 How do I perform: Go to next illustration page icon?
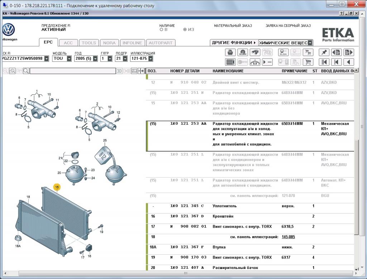pyautogui.click(x=348, y=52)
